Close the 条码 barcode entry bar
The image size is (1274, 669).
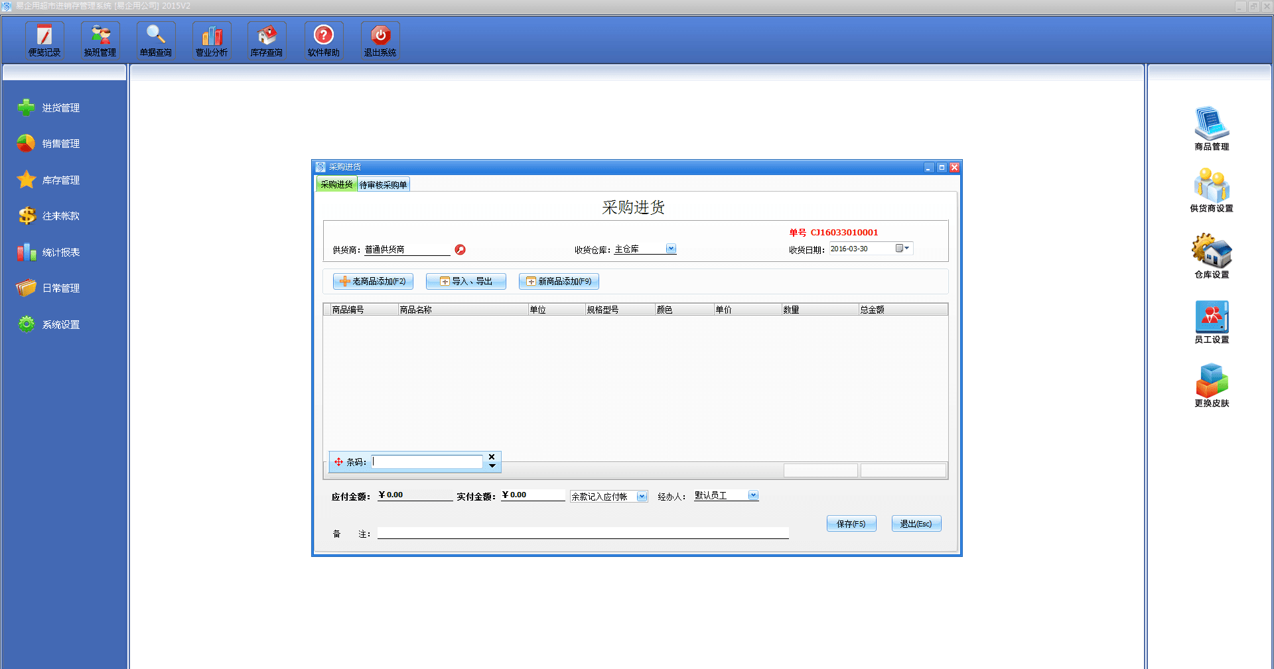click(x=492, y=457)
